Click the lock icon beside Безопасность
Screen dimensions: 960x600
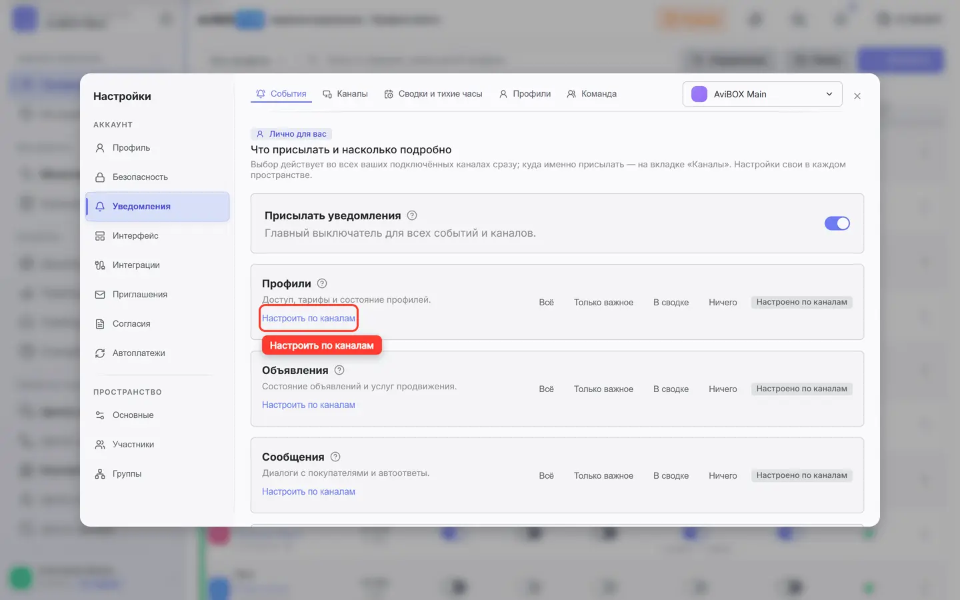[100, 177]
